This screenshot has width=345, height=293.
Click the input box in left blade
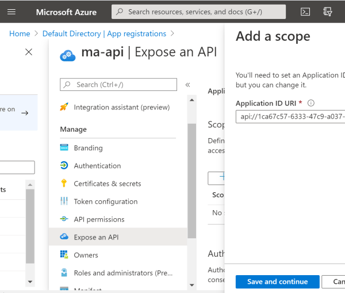[17, 167]
